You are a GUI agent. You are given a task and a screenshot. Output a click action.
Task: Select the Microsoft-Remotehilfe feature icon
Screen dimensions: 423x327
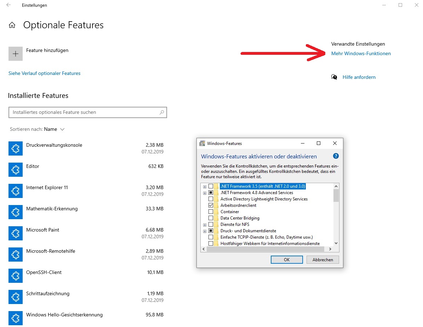15,255
